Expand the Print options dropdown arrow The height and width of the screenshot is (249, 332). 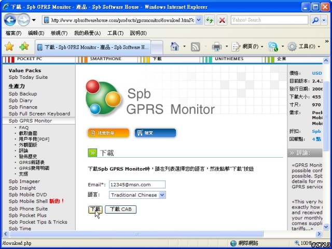point(227,46)
